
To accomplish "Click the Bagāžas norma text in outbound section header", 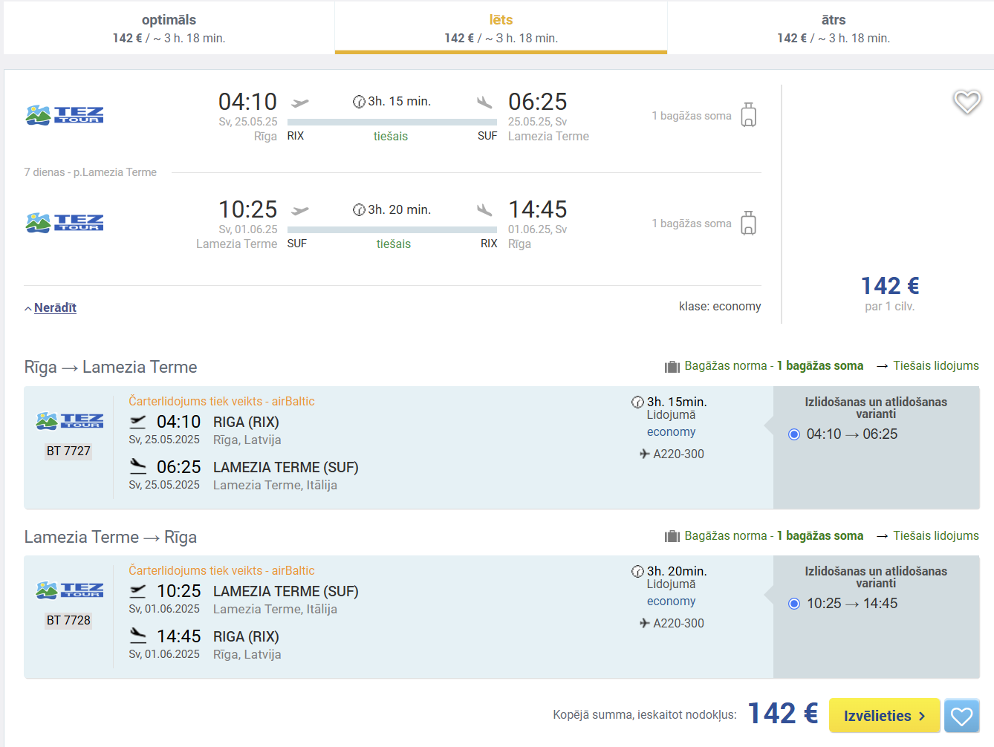I will point(774,366).
